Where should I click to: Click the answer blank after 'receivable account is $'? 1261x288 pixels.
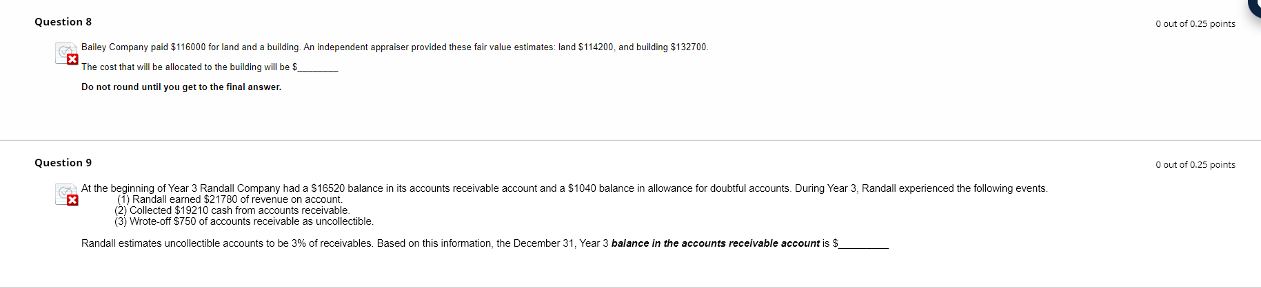pos(863,244)
